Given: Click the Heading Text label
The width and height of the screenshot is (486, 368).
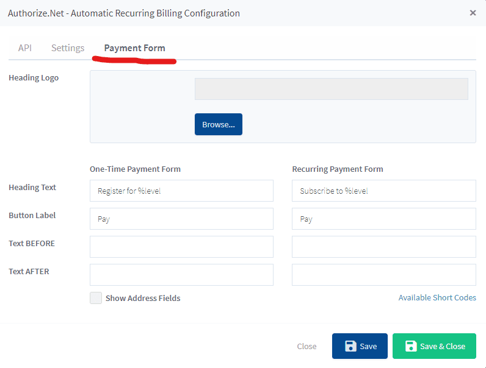Looking at the screenshot, I should pos(32,188).
